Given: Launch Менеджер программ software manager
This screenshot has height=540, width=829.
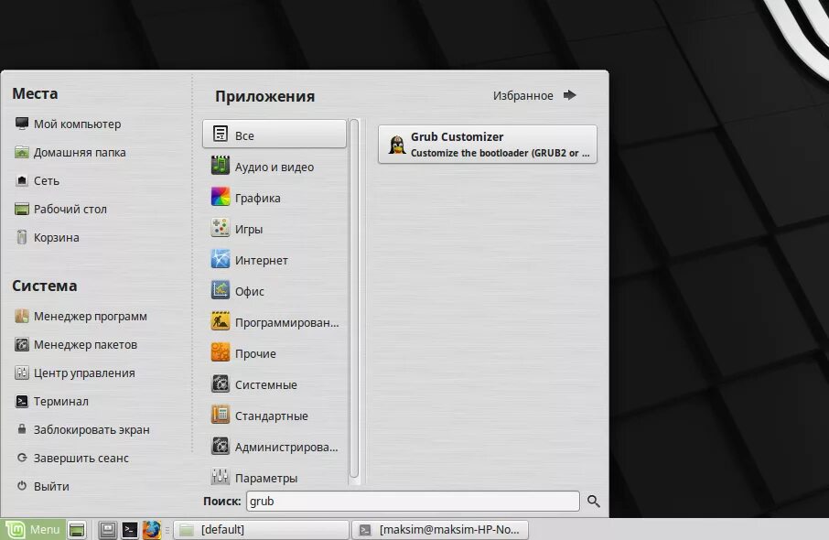Looking at the screenshot, I should pyautogui.click(x=81, y=317).
